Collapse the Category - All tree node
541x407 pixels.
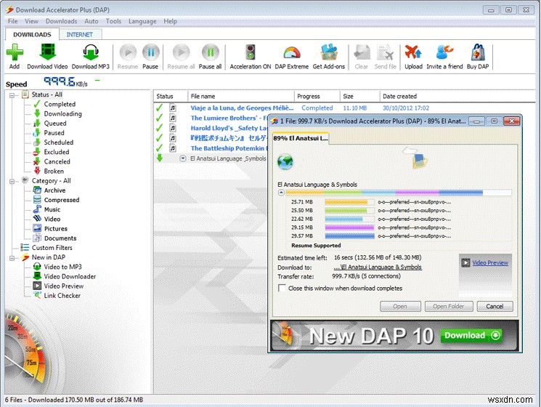13,181
